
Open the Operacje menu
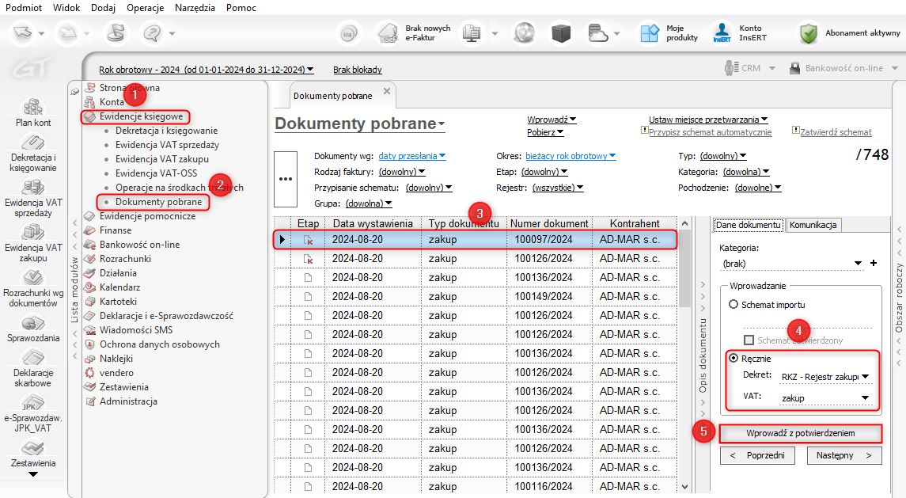click(x=145, y=7)
